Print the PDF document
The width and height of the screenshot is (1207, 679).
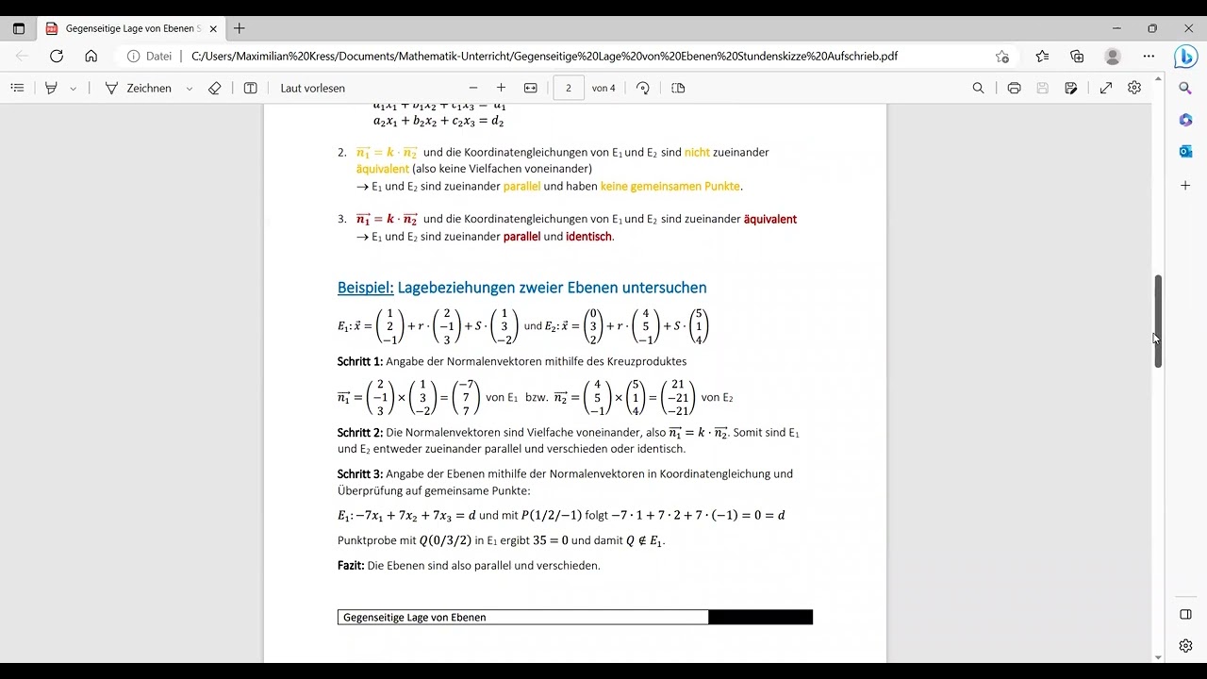[1014, 88]
